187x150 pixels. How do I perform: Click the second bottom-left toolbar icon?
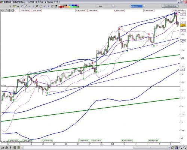pyautogui.click(x=6, y=148)
